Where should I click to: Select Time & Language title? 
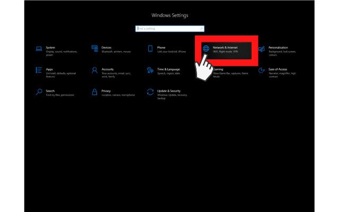pyautogui.click(x=168, y=69)
